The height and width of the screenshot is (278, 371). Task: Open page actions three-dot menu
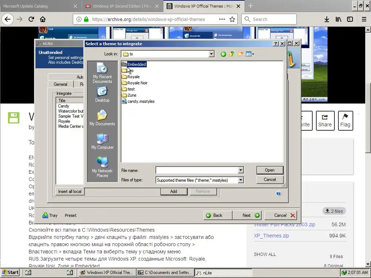(222, 19)
